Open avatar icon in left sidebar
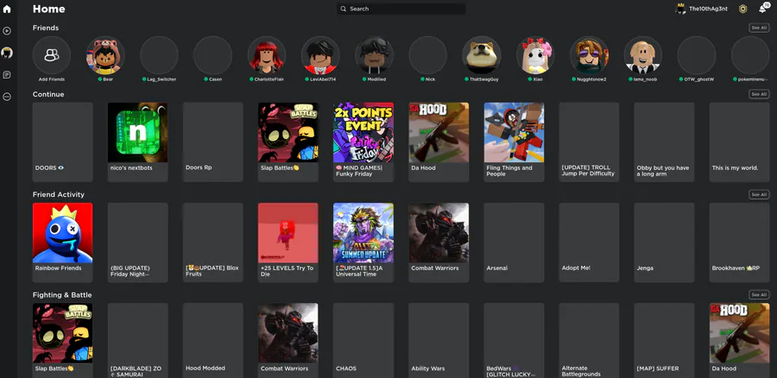 [x=7, y=53]
